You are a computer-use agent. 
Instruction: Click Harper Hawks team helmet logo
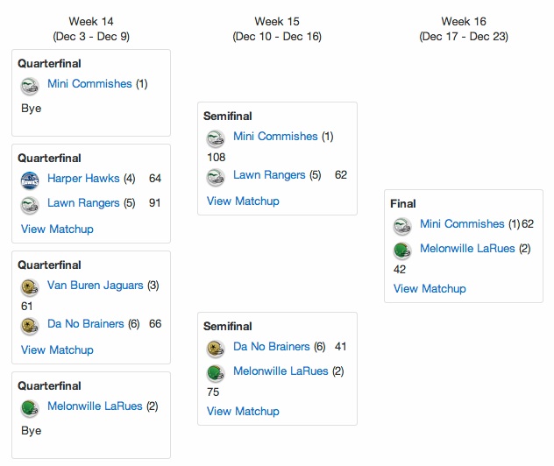click(30, 180)
